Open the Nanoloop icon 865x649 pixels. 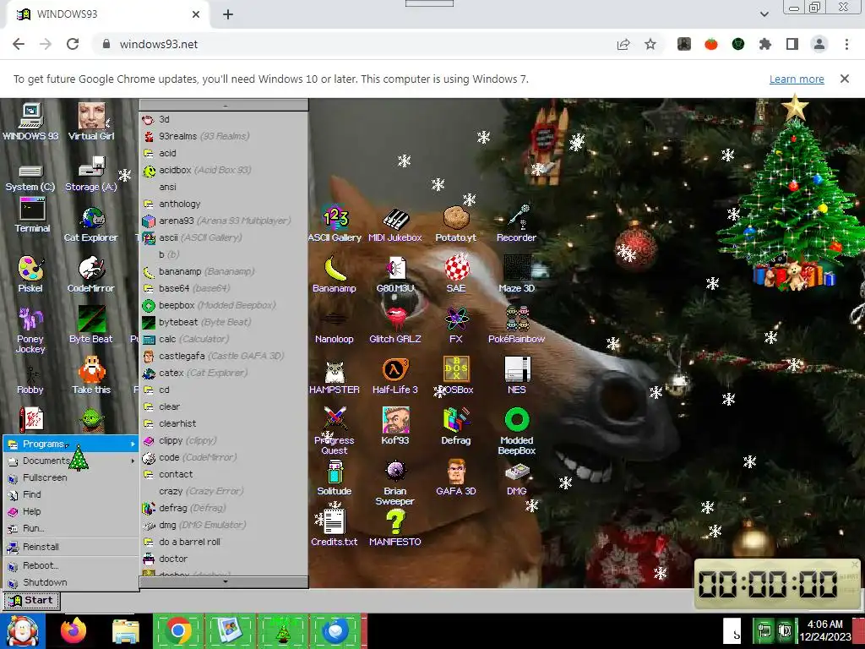[335, 327]
